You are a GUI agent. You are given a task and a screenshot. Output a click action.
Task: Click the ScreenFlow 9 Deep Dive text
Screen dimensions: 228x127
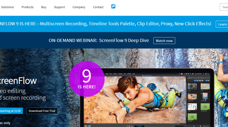(x=124, y=41)
